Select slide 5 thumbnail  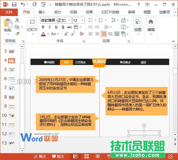pyautogui.click(x=12, y=70)
